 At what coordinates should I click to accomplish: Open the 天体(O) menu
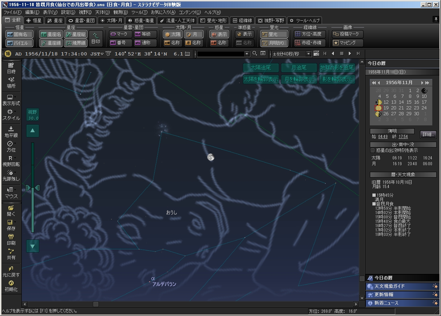pos(102,12)
